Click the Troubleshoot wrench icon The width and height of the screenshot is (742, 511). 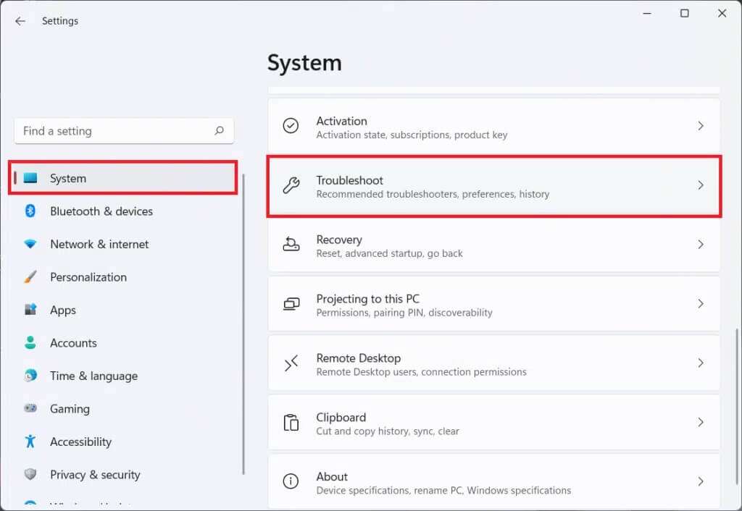291,186
